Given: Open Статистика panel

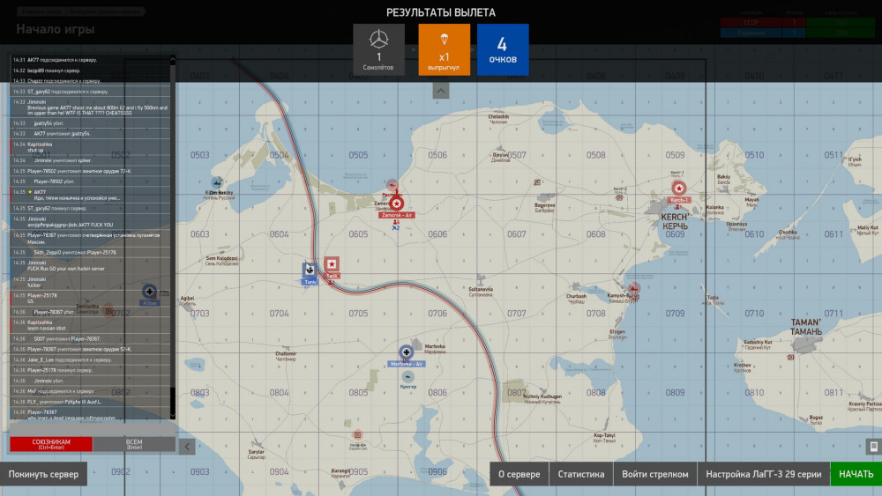Looking at the screenshot, I should pyautogui.click(x=581, y=474).
